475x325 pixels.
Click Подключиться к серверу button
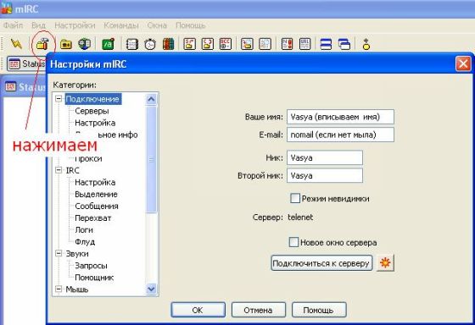[x=321, y=263]
